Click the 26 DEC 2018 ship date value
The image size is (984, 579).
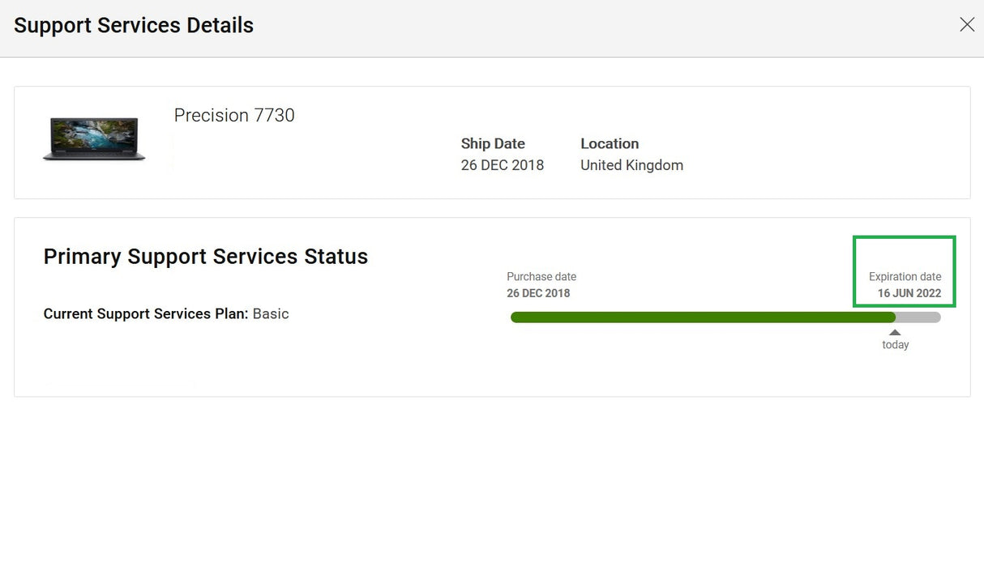pyautogui.click(x=502, y=165)
